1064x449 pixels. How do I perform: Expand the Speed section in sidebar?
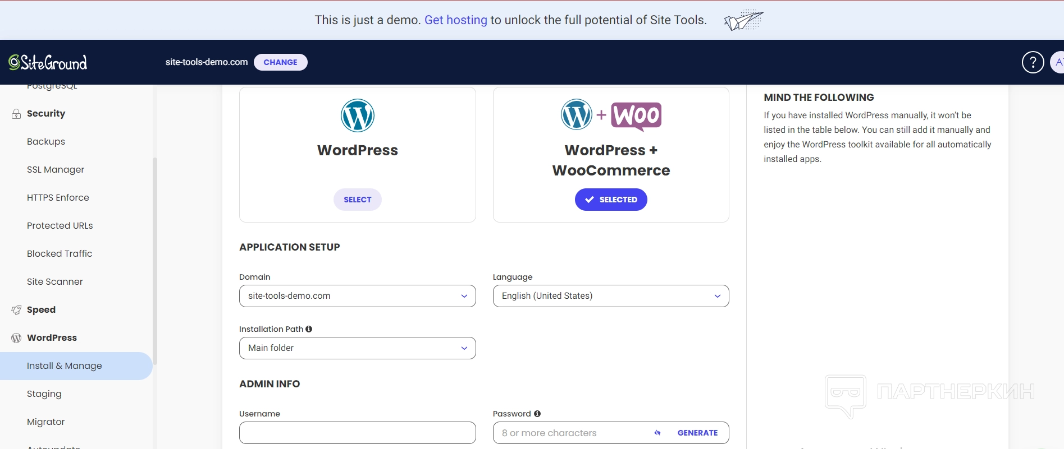tap(41, 310)
